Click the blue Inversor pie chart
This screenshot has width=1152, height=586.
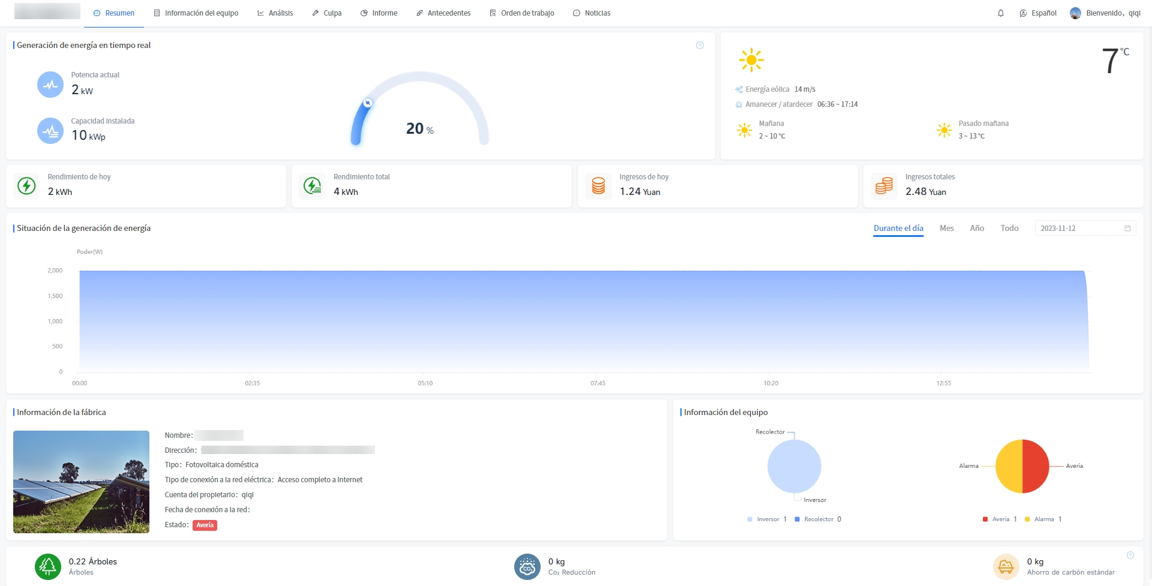click(x=794, y=467)
